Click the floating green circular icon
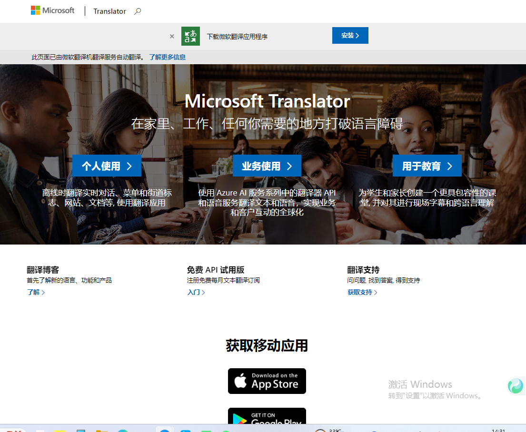The width and height of the screenshot is (526, 432). pos(515,386)
